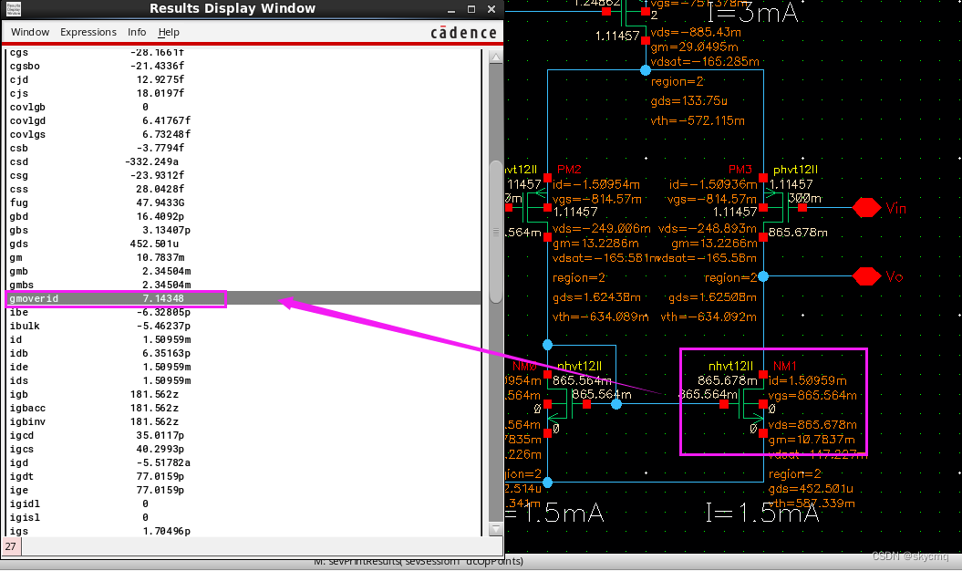Click the Vo net junction dot in schematic
The width and height of the screenshot is (962, 571).
(763, 276)
